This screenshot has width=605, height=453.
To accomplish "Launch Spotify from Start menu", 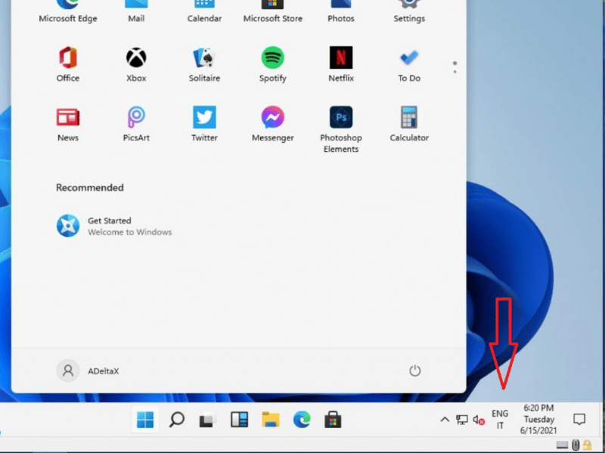I will (272, 58).
